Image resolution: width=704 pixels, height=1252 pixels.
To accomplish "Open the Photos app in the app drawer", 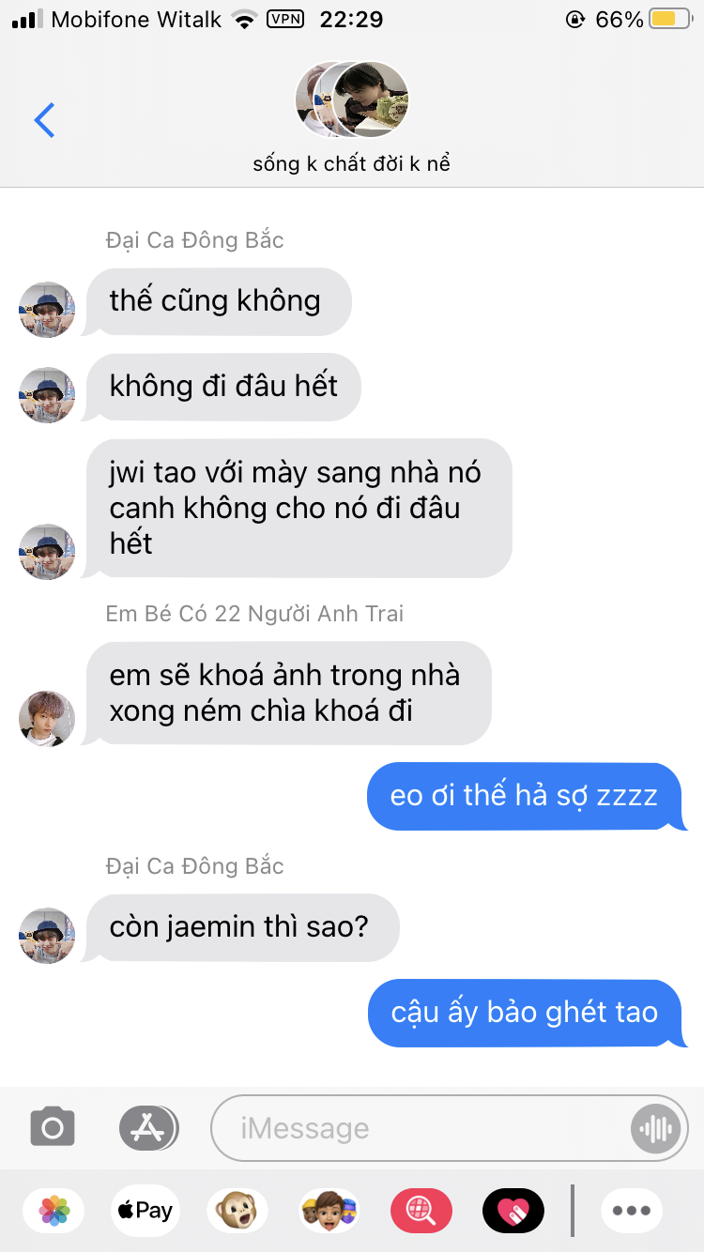I will point(54,1211).
